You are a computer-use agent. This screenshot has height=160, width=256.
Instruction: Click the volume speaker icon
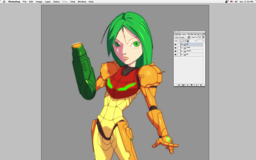(236, 2)
